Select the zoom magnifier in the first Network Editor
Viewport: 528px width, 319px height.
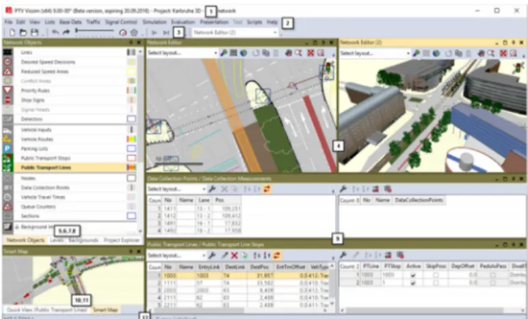click(298, 53)
